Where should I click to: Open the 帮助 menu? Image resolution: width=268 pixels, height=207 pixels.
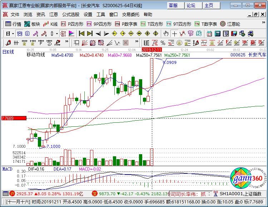pos(148,15)
